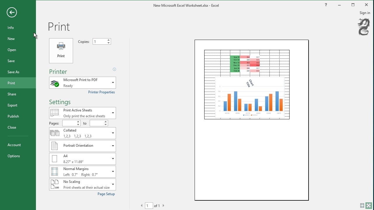Open the Page Setup link
Screen dimensions: 374x210
tap(106, 194)
